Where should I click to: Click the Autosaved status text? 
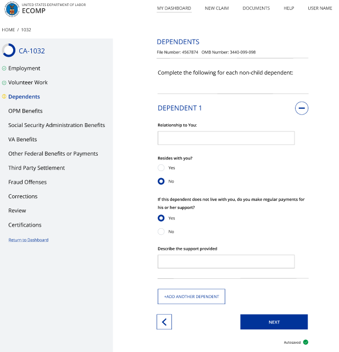tap(292, 342)
